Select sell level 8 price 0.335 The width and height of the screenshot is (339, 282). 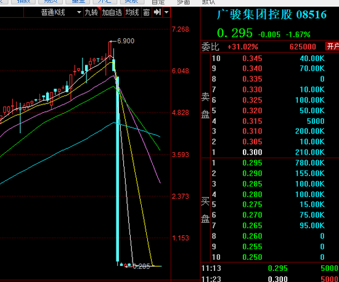(252, 79)
